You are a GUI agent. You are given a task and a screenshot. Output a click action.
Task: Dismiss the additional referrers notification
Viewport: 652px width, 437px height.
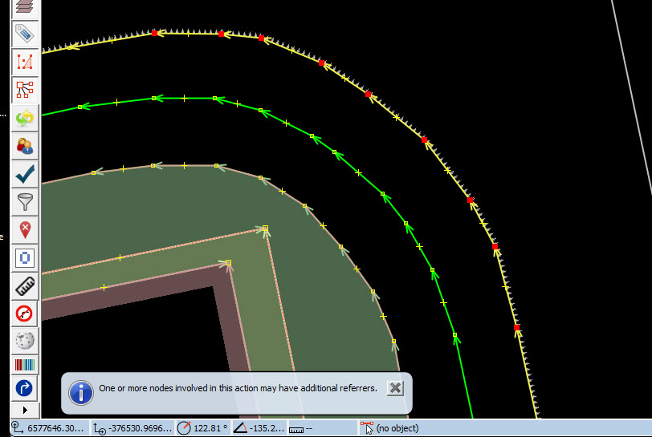395,388
